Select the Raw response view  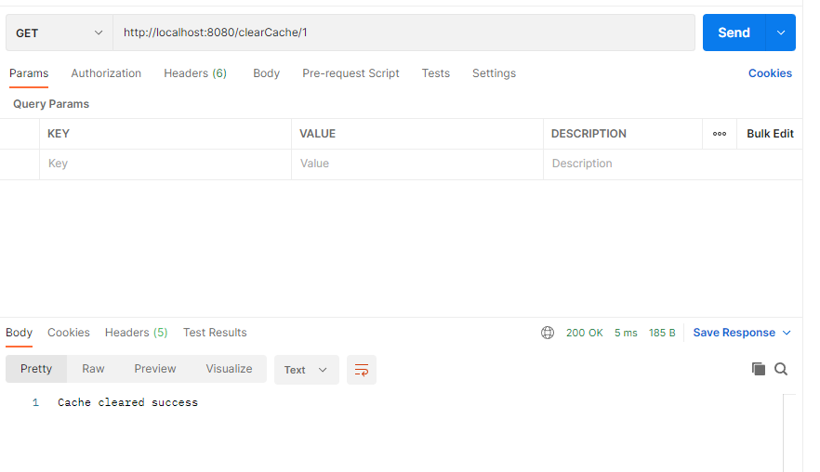pyautogui.click(x=93, y=369)
